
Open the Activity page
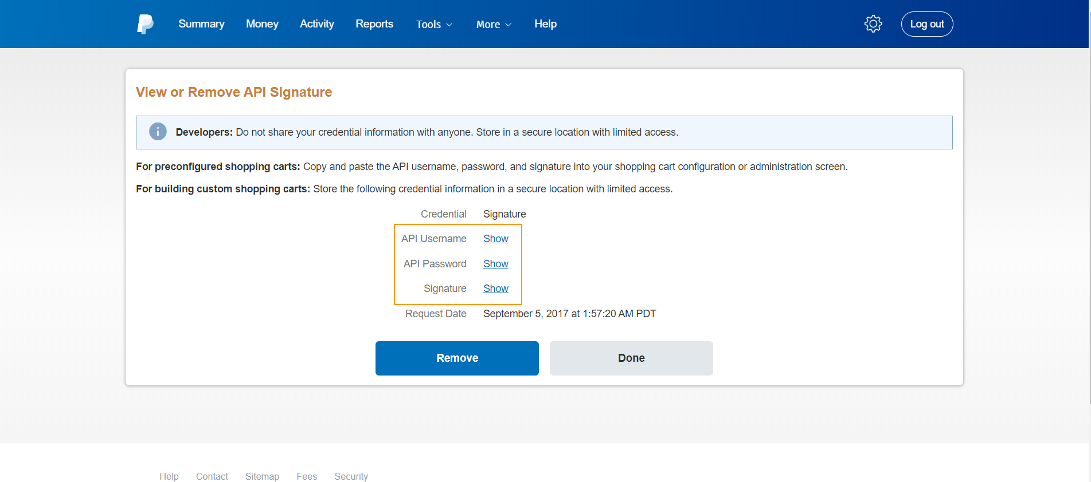[317, 24]
